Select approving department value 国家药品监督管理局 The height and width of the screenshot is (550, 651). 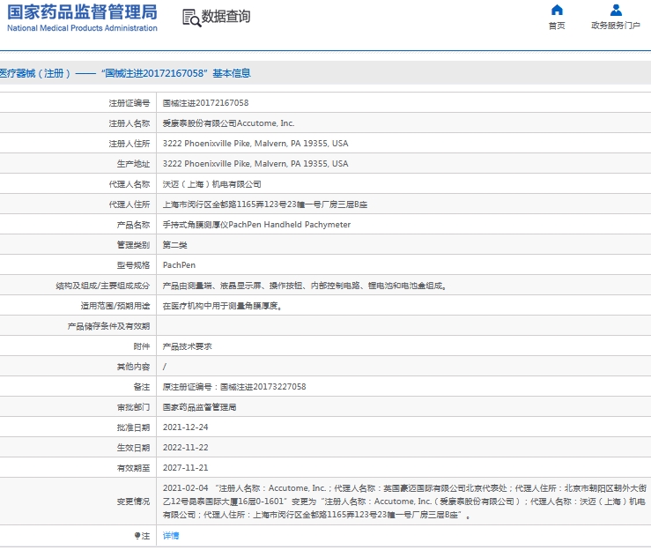[199, 407]
